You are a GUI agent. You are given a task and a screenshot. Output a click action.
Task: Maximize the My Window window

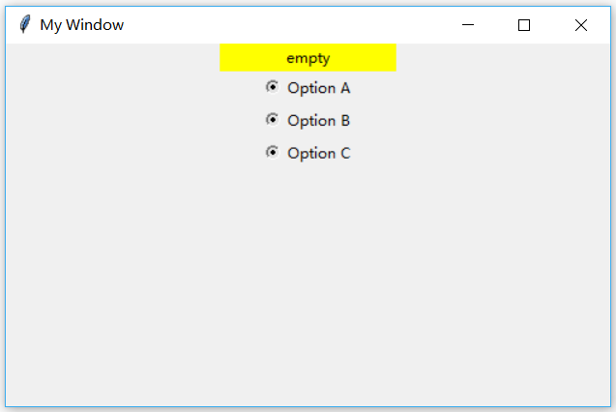[524, 25]
